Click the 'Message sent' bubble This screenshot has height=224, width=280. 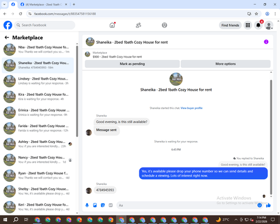pos(106,130)
